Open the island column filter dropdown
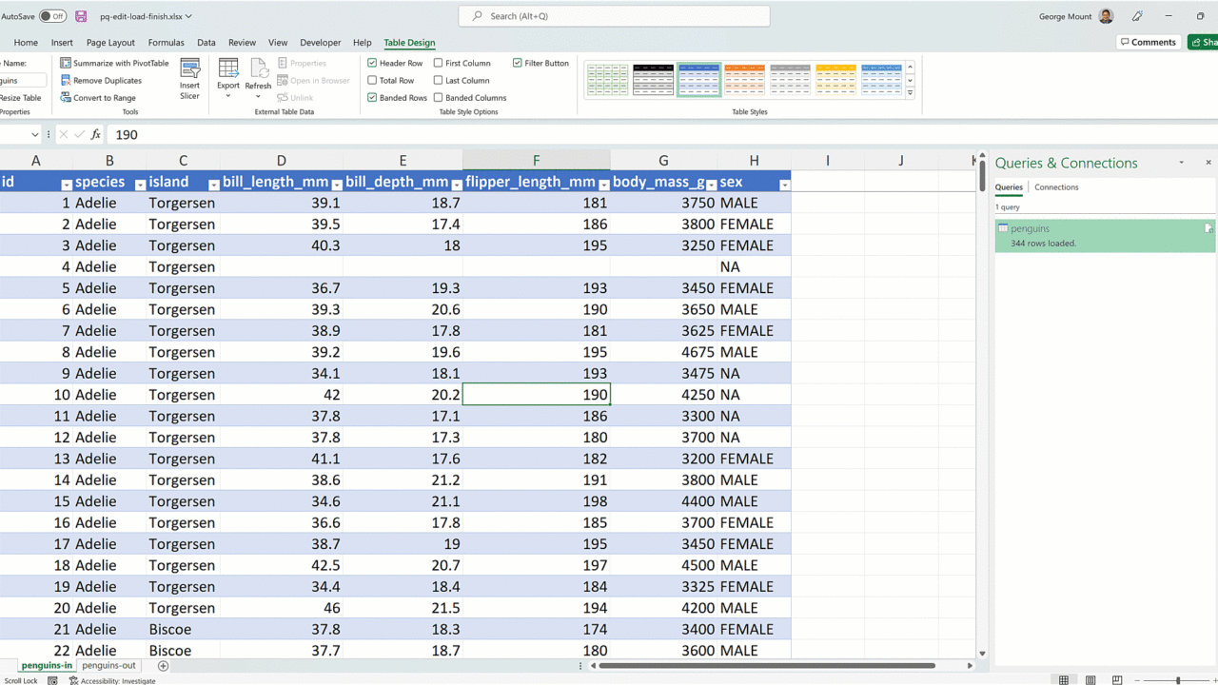Screen dimensions: 1218x685 [213, 185]
